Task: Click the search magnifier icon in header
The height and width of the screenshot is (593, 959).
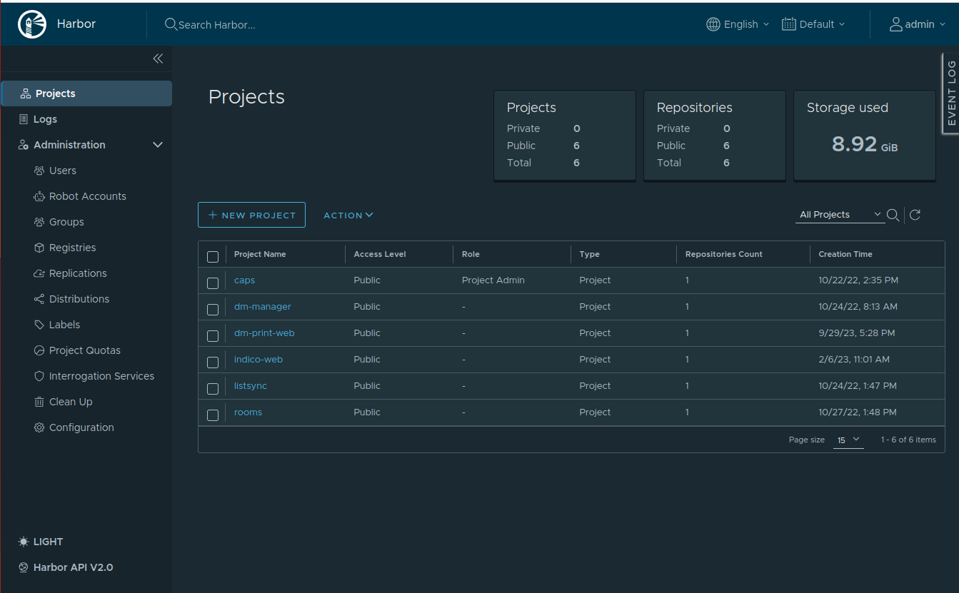Action: click(171, 24)
